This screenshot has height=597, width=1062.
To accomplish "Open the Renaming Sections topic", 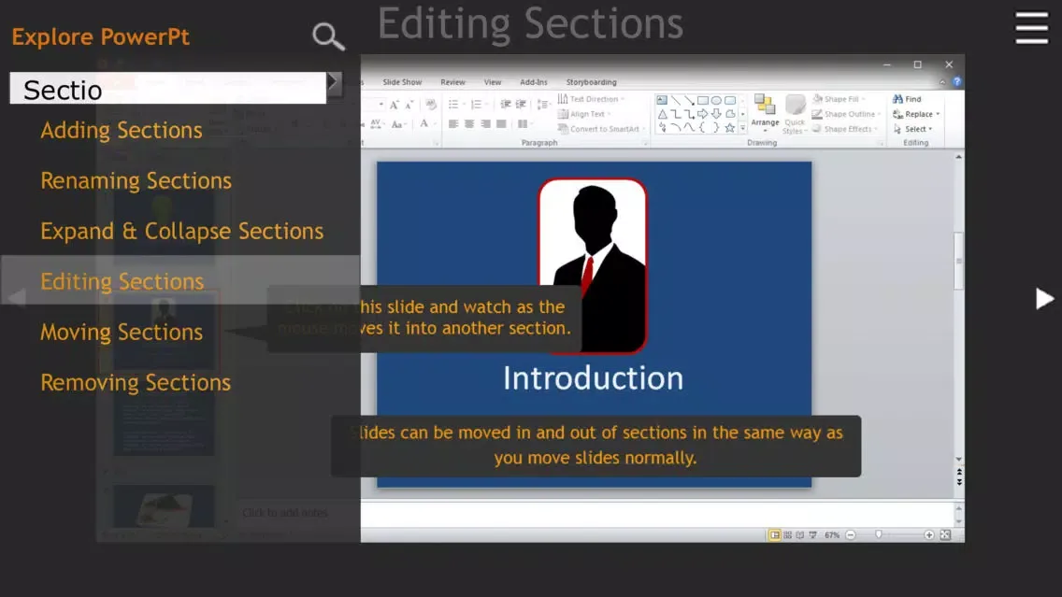I will 136,180.
